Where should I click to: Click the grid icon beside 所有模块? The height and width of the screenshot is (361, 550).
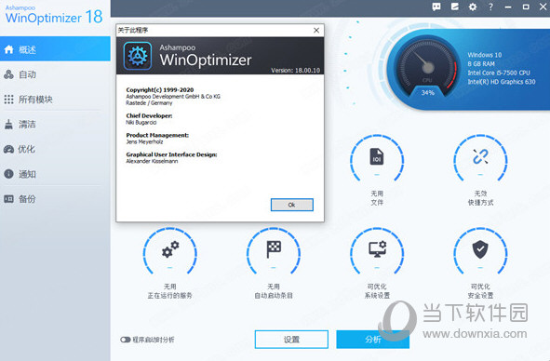click(x=8, y=100)
